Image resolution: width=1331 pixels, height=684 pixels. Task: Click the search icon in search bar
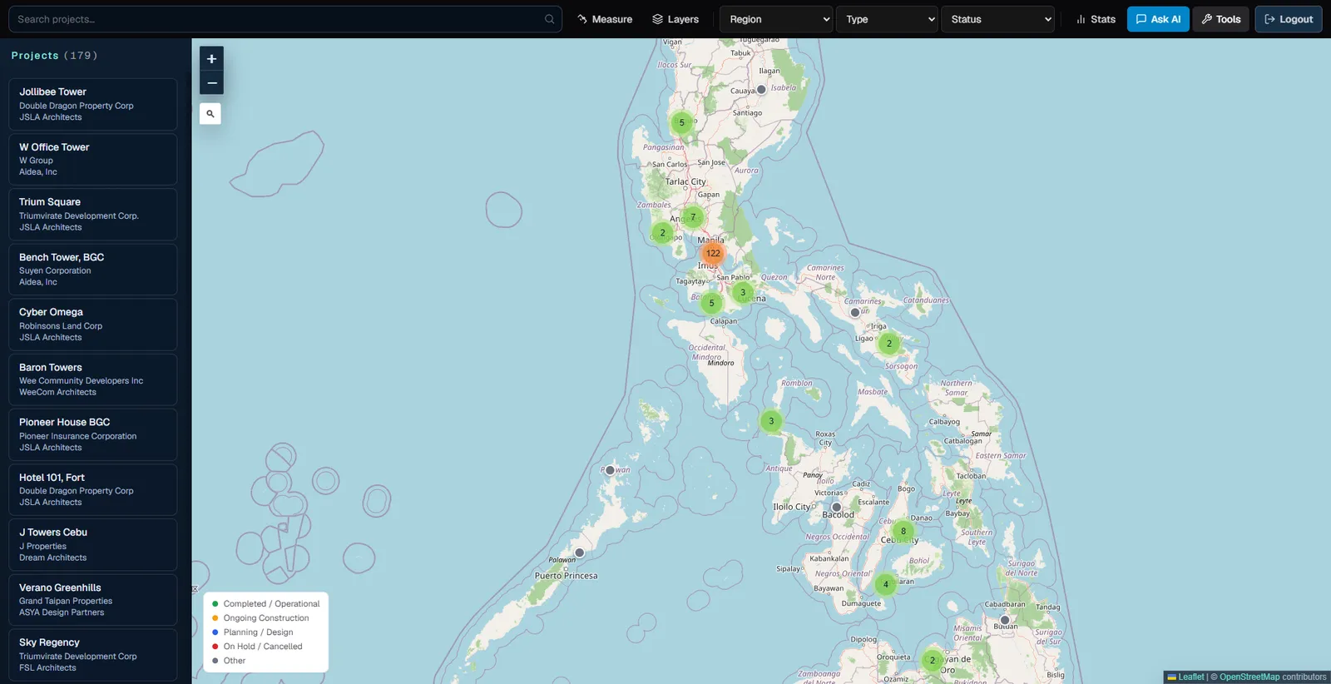(x=549, y=19)
